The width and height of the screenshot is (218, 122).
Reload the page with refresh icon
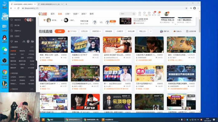pos(18,8)
